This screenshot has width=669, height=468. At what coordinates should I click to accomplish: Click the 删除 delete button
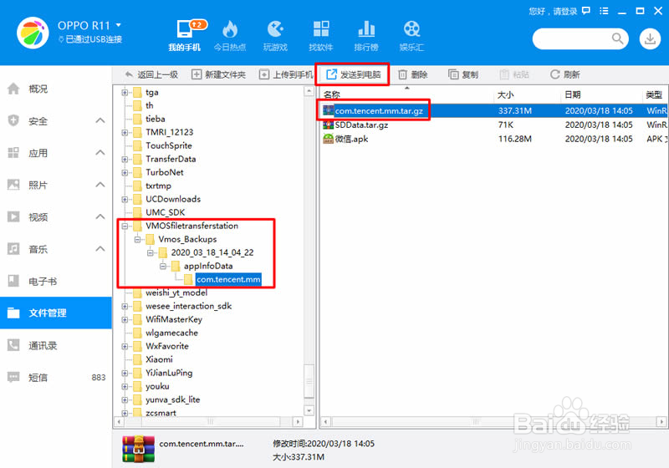(412, 74)
